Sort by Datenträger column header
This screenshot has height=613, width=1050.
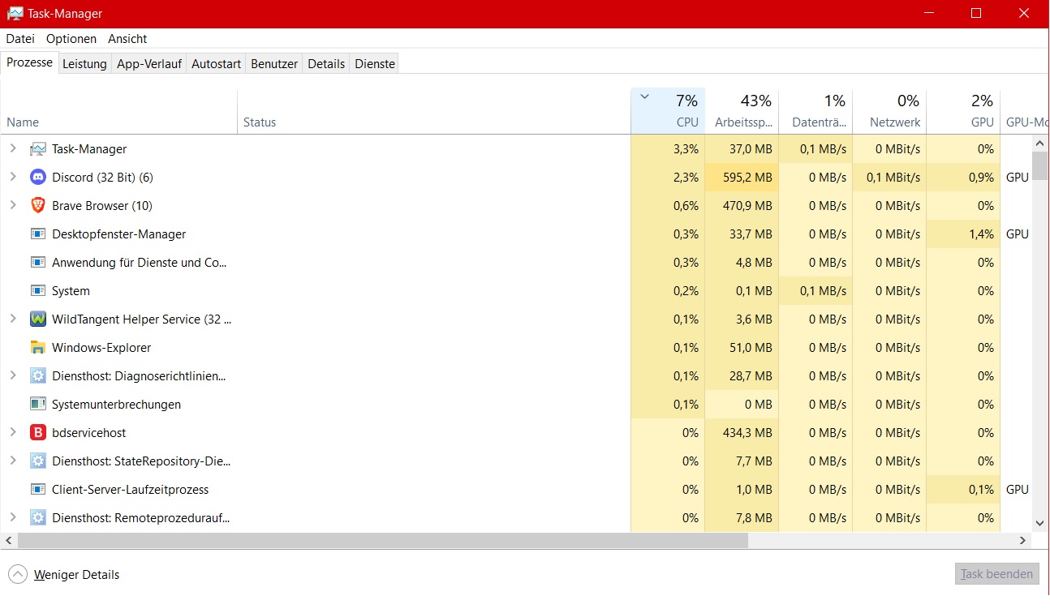815,112
